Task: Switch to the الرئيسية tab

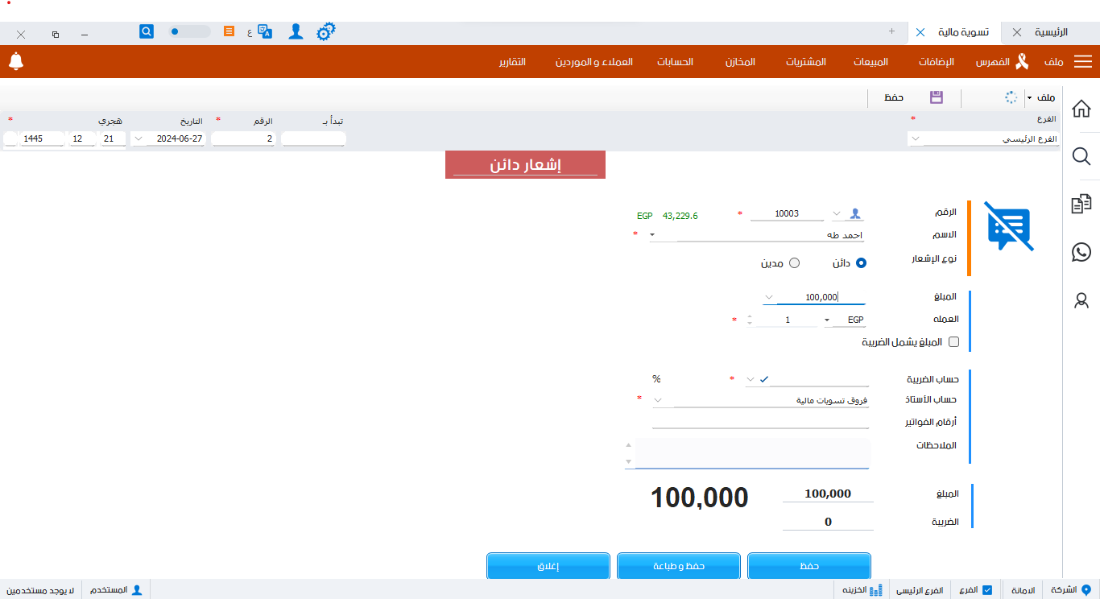Action: click(x=1051, y=32)
